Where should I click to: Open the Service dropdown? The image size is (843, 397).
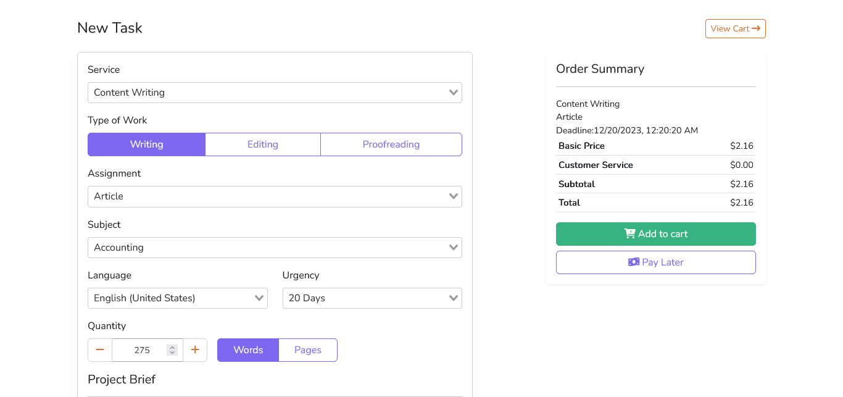click(275, 93)
